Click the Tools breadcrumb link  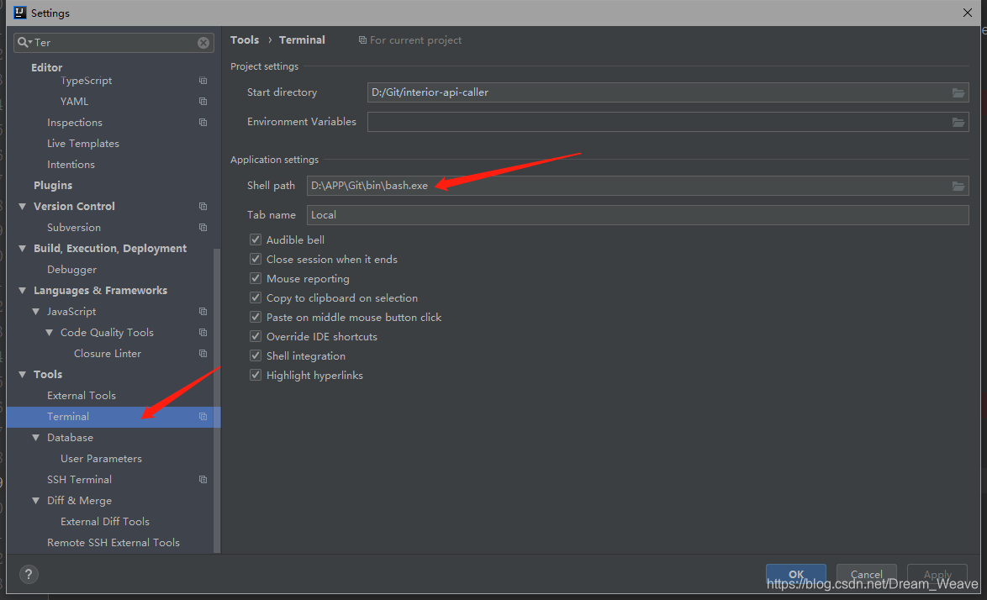(245, 39)
